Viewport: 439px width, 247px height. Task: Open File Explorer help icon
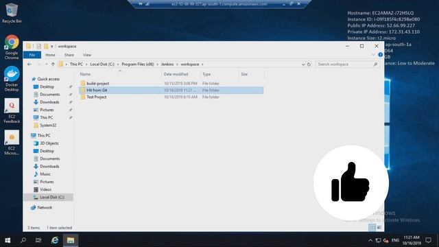point(380,55)
